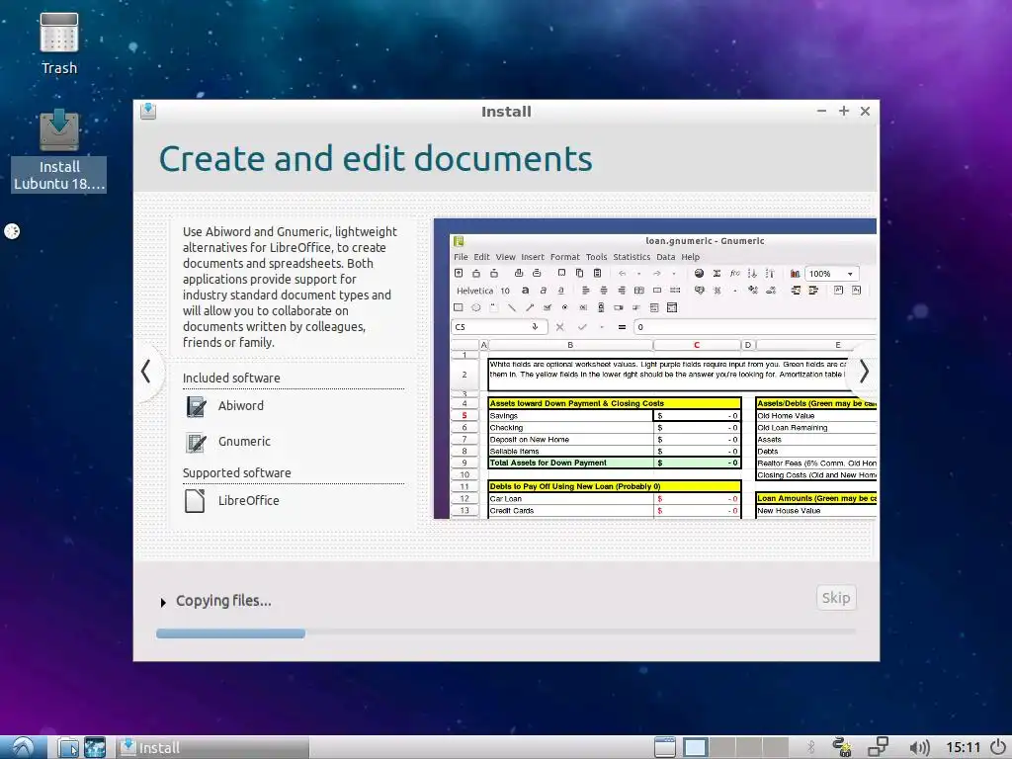Viewport: 1012px width, 759px height.
Task: Launch the file manager from the taskbar
Action: [x=67, y=747]
